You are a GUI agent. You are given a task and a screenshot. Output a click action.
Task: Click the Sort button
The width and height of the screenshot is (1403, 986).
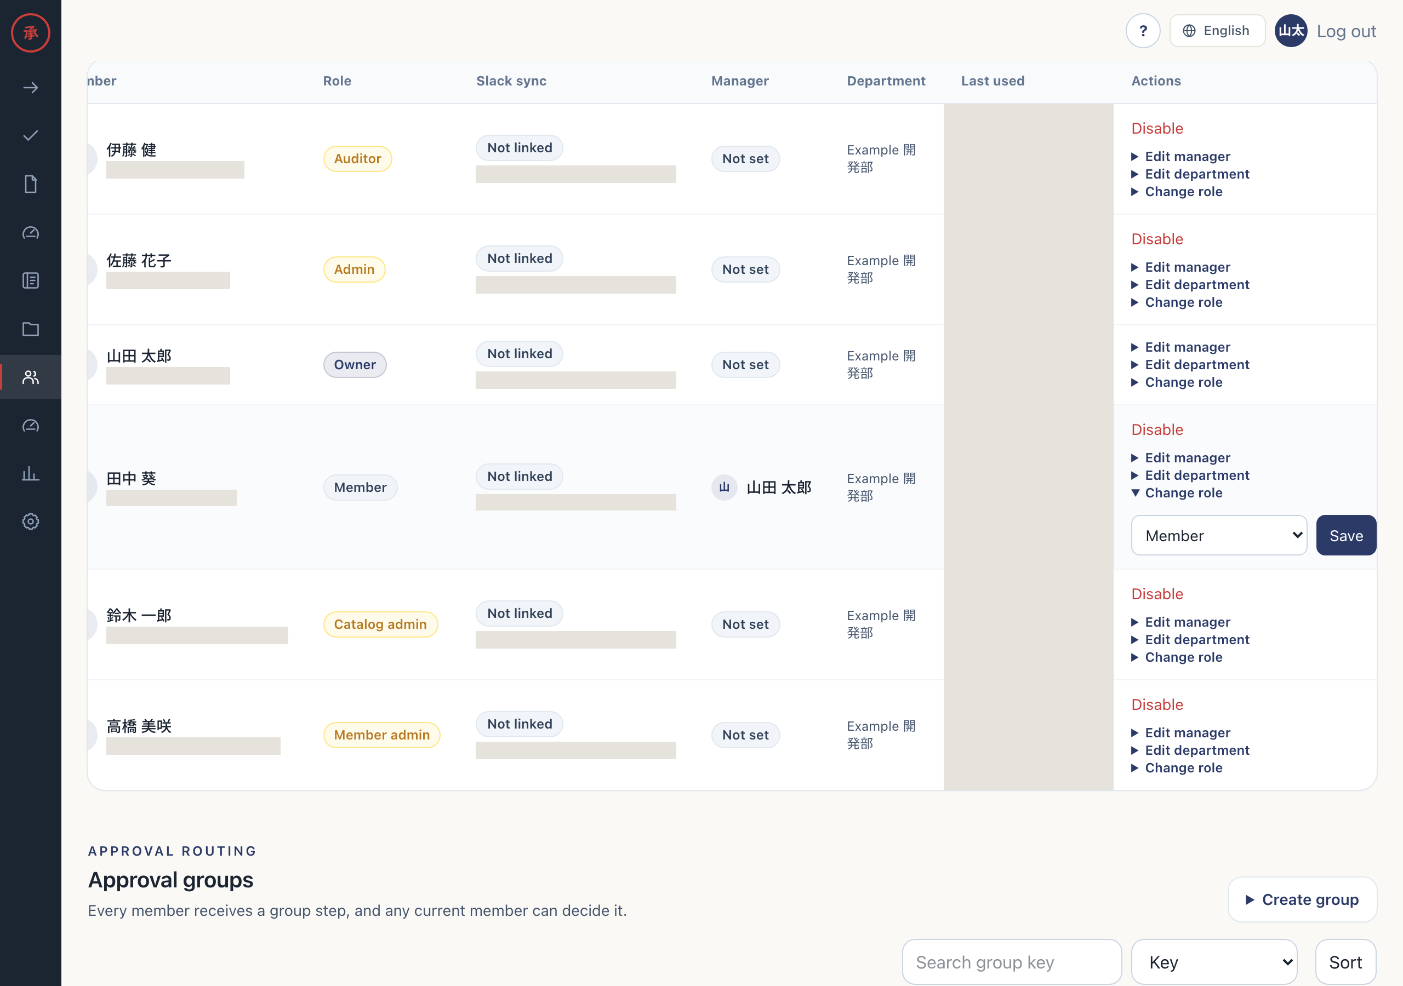tap(1345, 962)
